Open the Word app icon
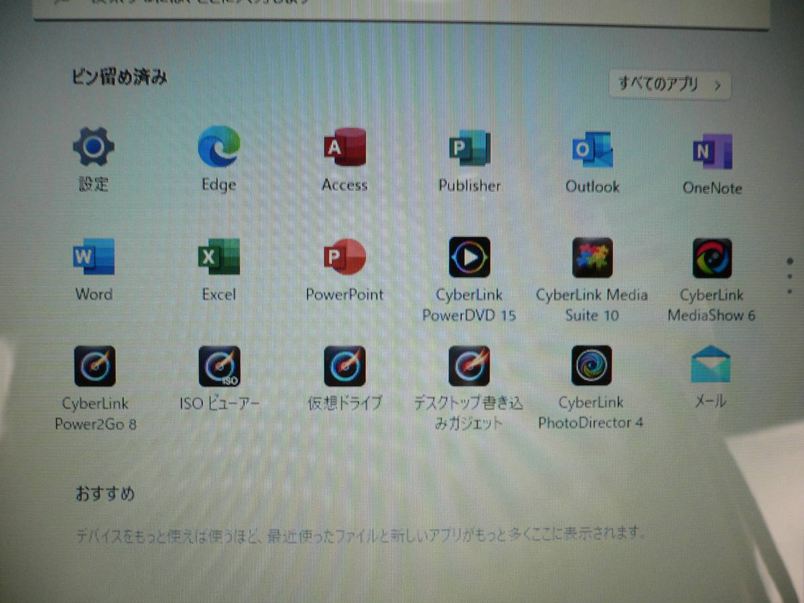 tap(94, 257)
